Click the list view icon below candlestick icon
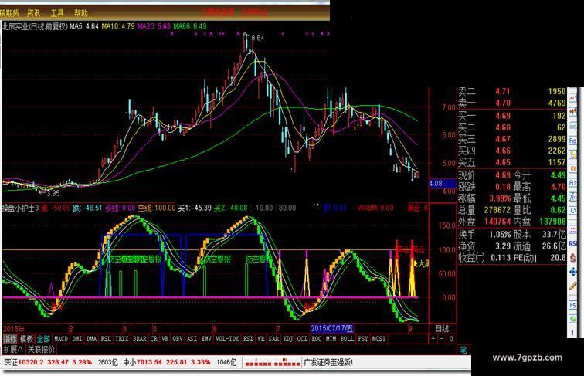This screenshot has width=584, height=376. pyautogui.click(x=573, y=127)
